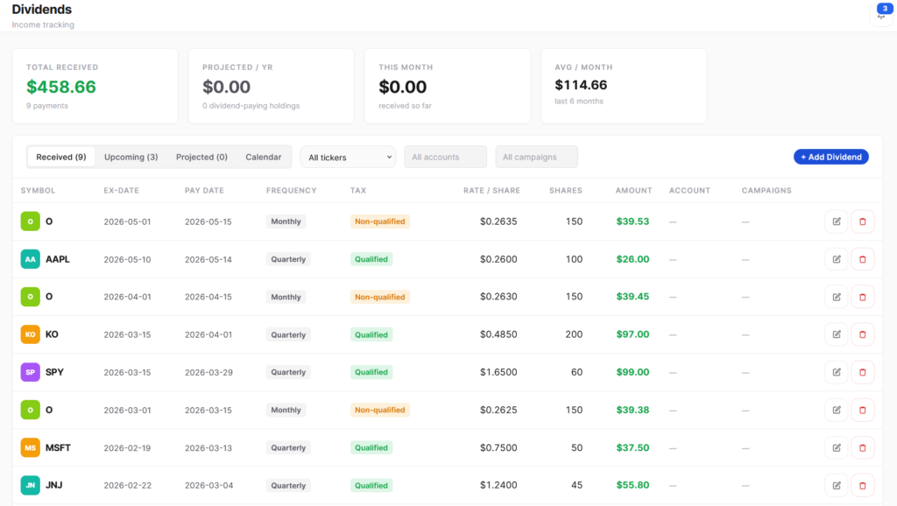897x506 pixels.
Task: Edit the SPY dividend entry
Action: [x=837, y=372]
